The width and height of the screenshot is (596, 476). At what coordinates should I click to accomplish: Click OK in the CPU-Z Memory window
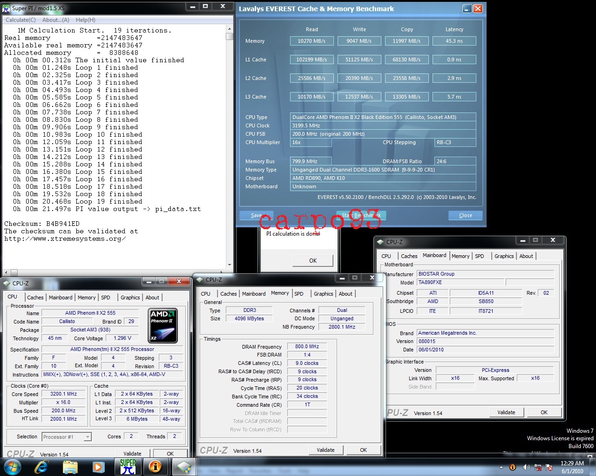[363, 450]
